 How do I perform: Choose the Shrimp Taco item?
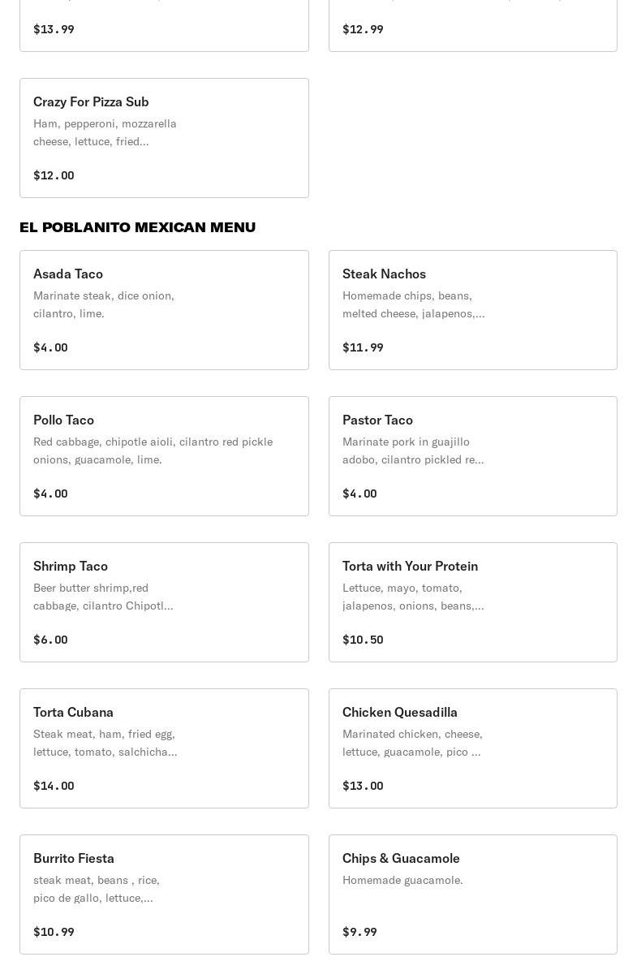tap(164, 601)
